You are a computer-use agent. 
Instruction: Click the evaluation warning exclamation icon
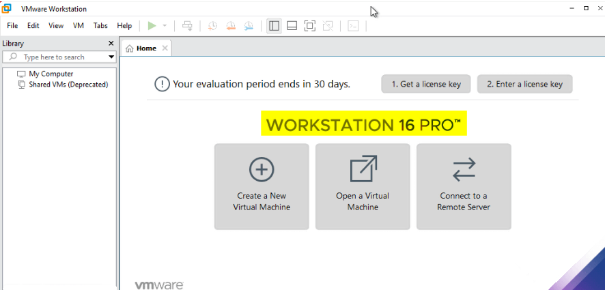(x=162, y=84)
